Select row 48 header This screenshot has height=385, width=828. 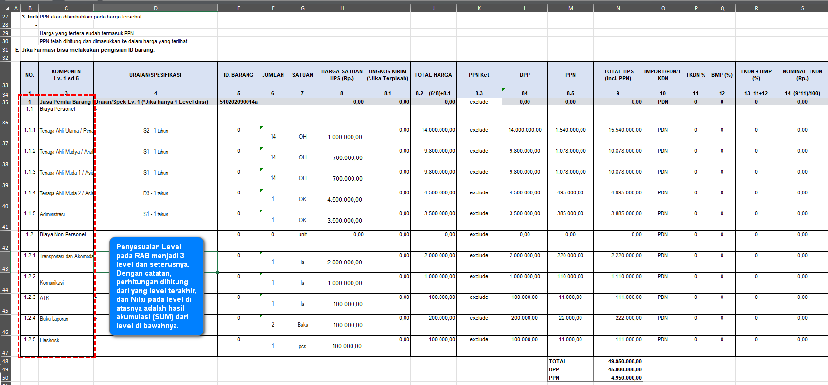pyautogui.click(x=5, y=361)
